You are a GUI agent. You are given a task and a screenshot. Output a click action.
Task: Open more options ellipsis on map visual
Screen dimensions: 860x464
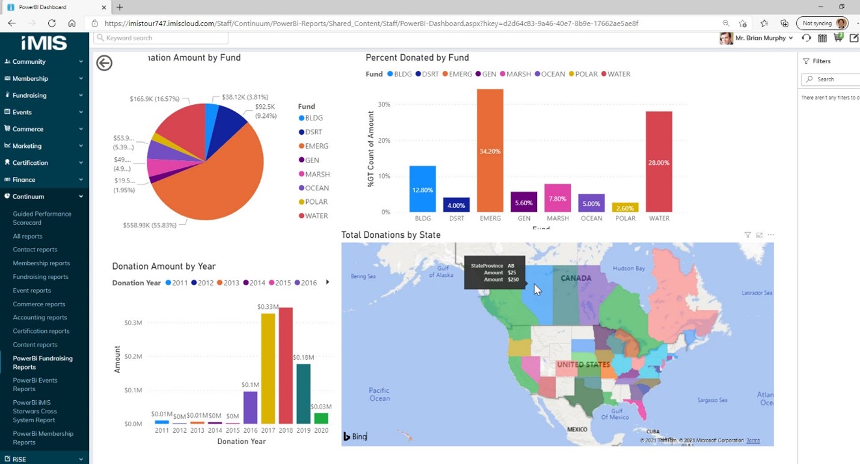(x=771, y=235)
